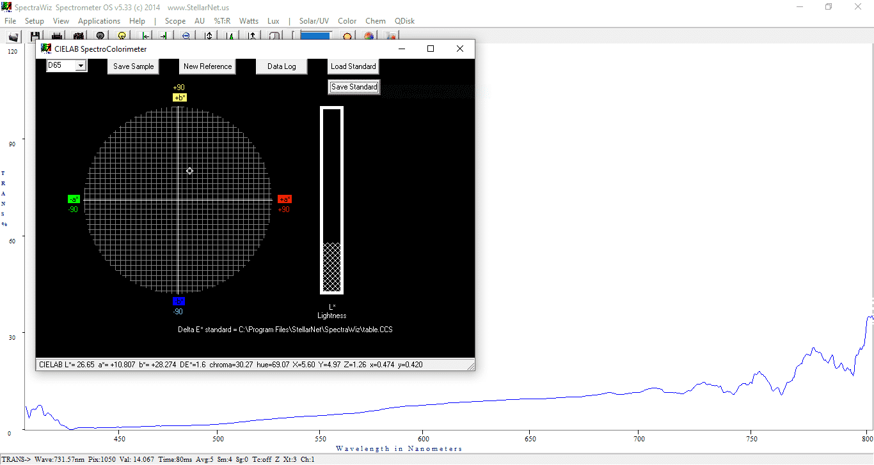874x465 pixels.
Task: Click the blue -b axis label
Action: click(x=179, y=301)
